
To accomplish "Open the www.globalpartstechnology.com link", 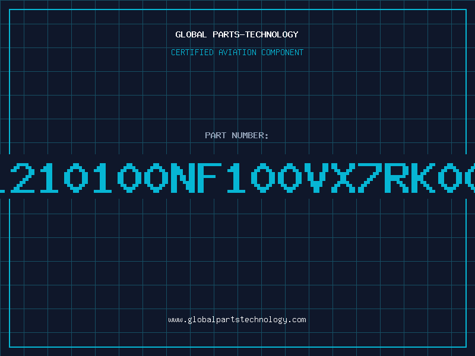I will (x=237, y=320).
